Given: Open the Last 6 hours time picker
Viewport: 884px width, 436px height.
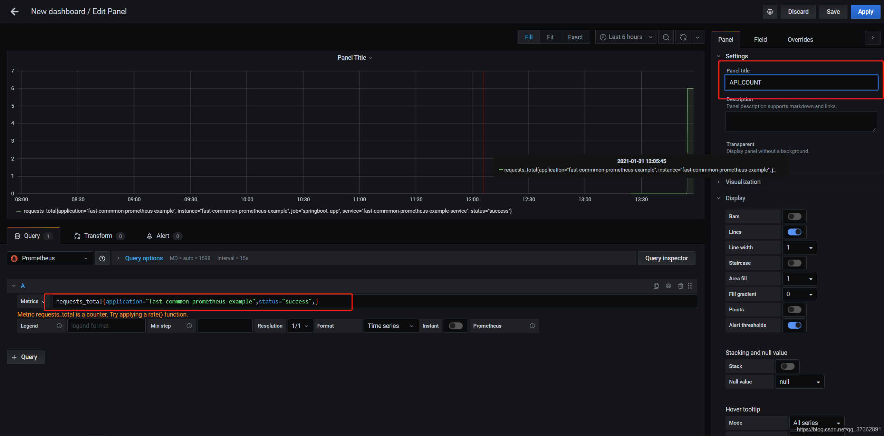Looking at the screenshot, I should point(626,37).
